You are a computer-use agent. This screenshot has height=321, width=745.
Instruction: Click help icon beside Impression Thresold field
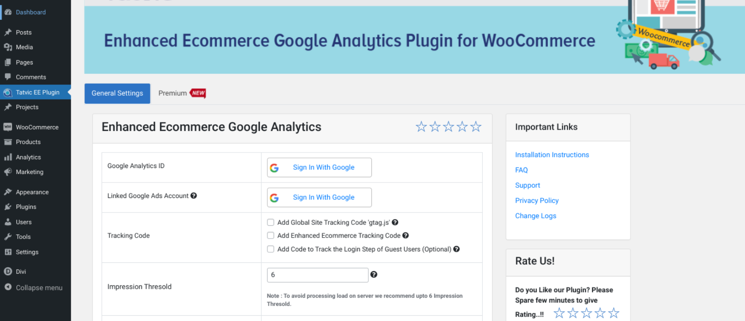click(374, 275)
